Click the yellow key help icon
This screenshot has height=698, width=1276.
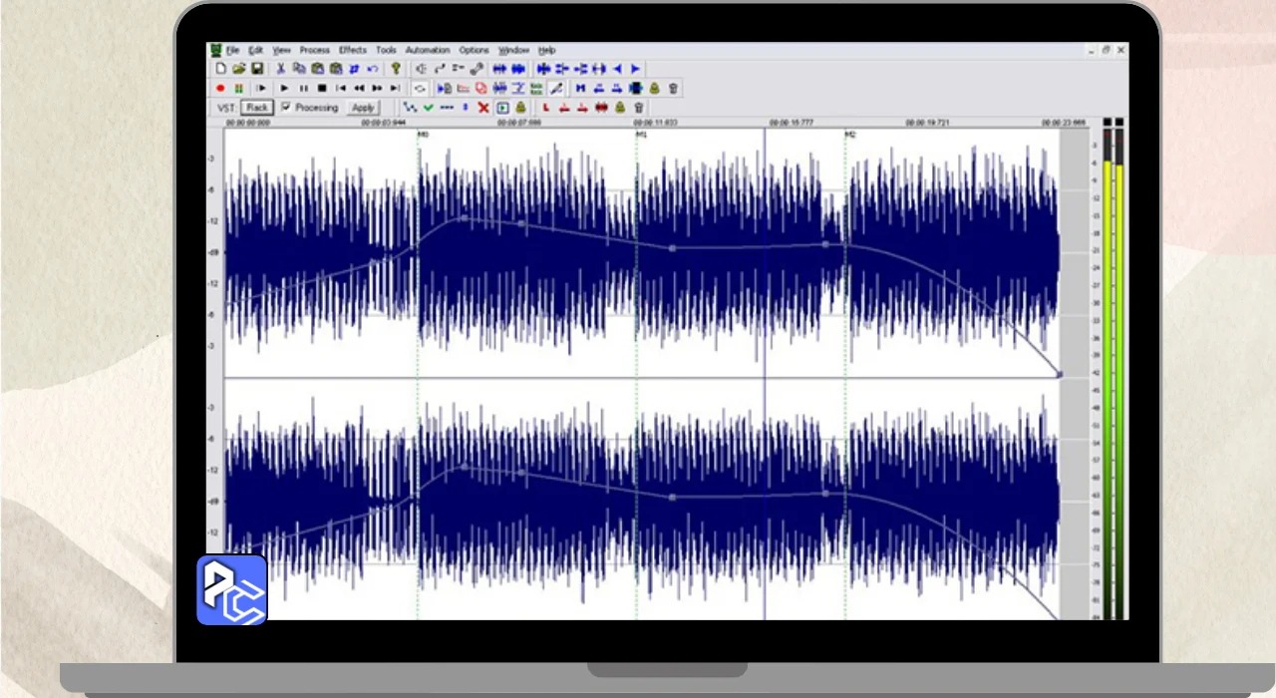[x=395, y=69]
